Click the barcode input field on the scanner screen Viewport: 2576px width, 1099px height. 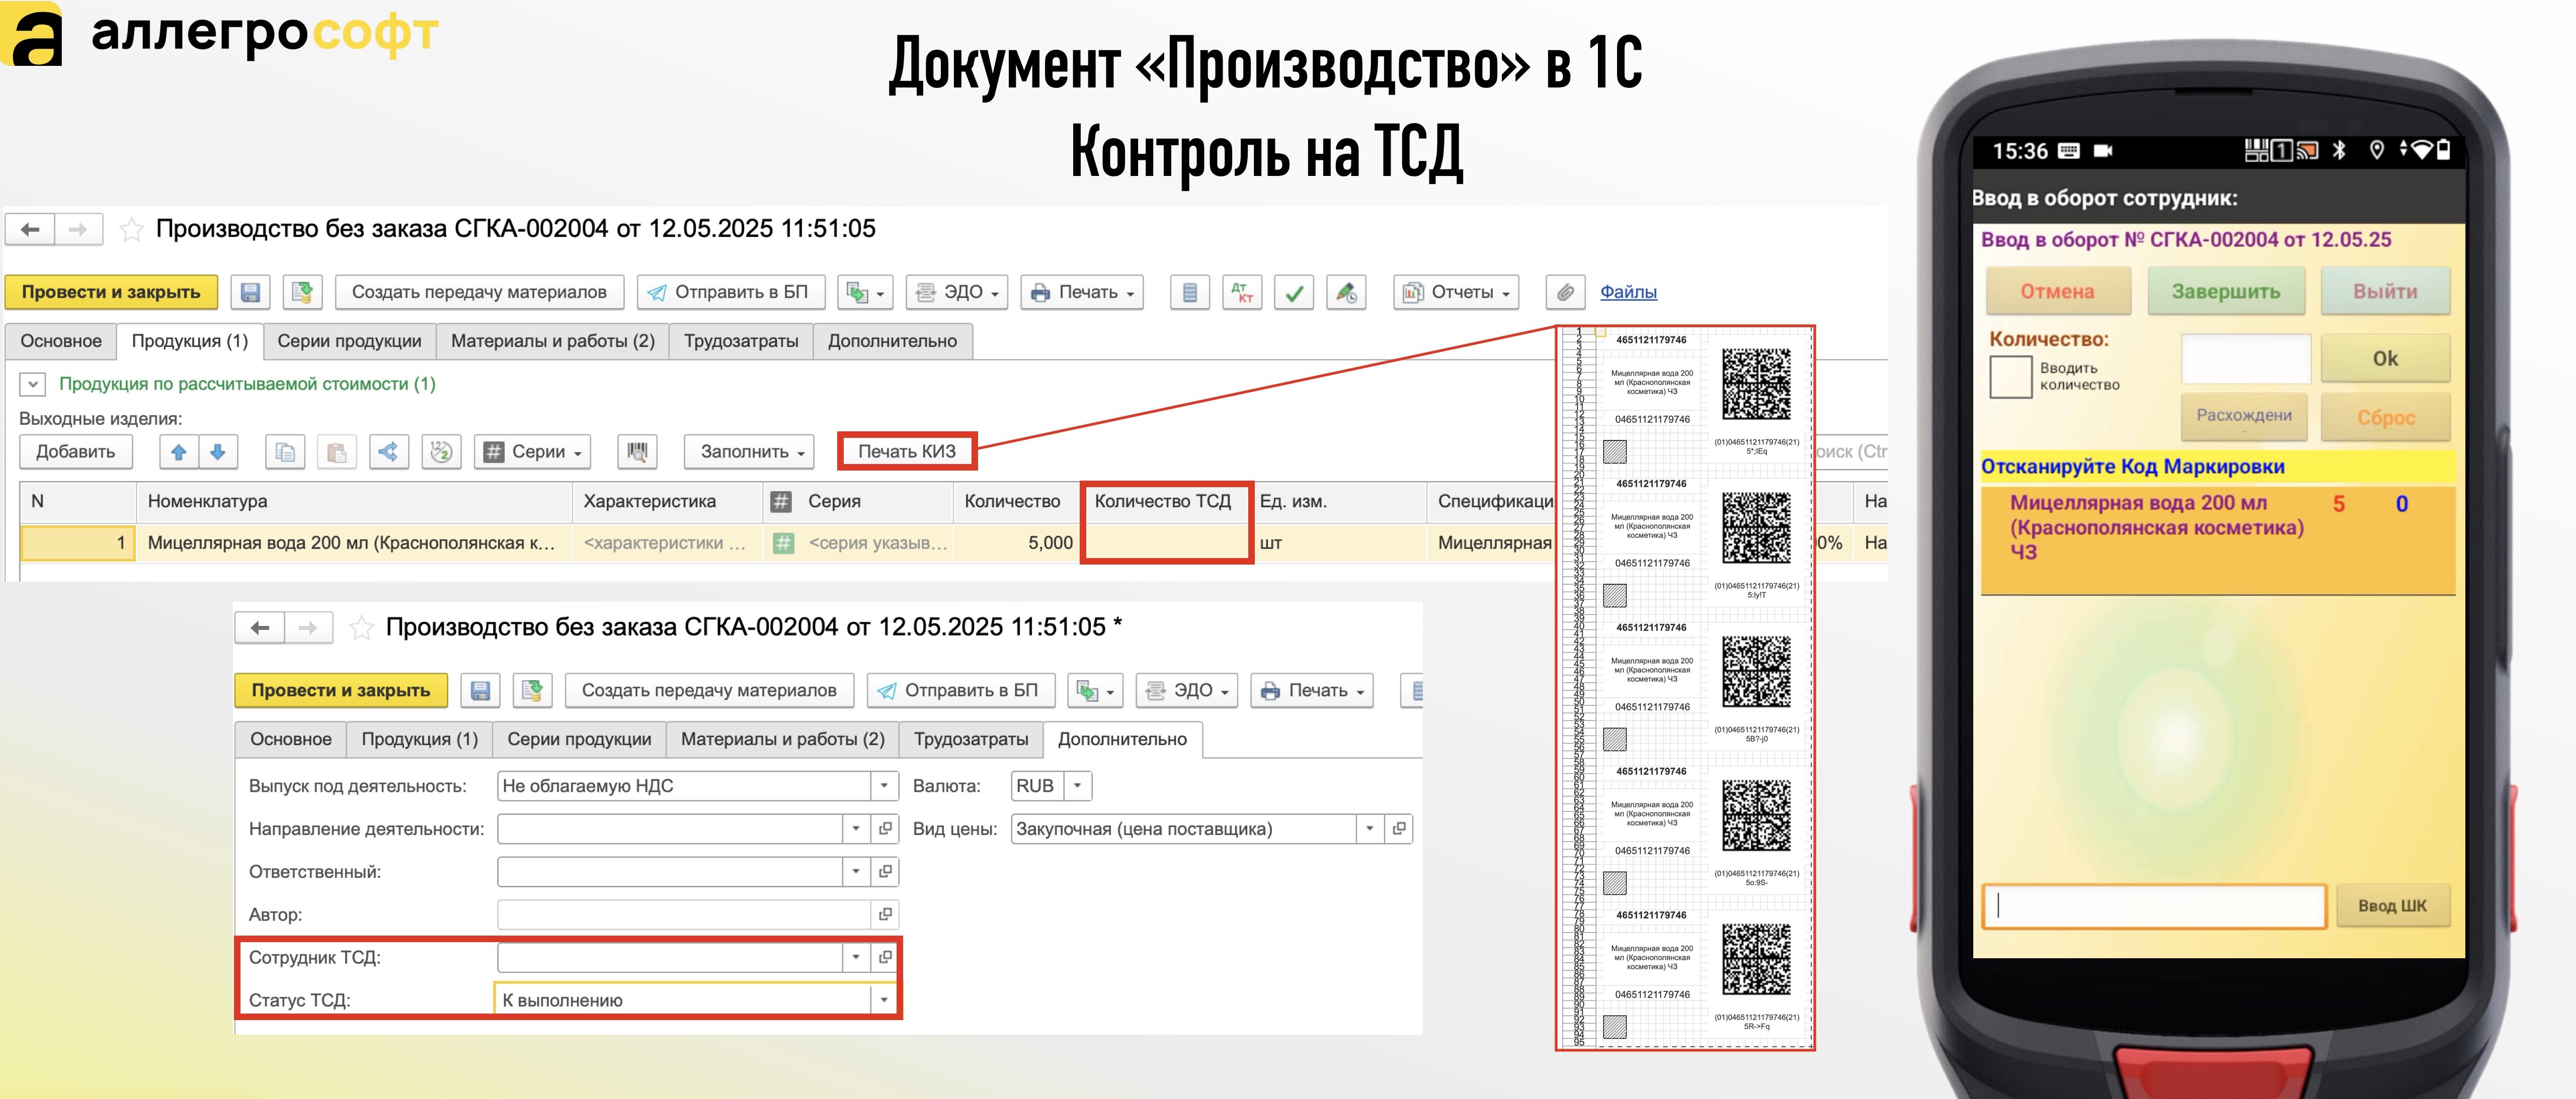point(2154,906)
